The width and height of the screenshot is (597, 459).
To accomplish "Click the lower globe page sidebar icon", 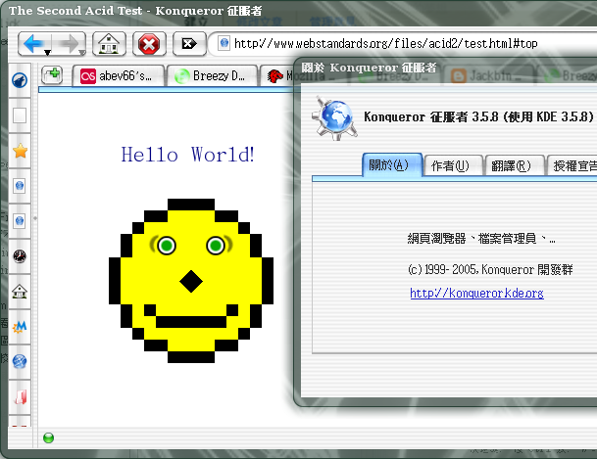I will coord(20,221).
